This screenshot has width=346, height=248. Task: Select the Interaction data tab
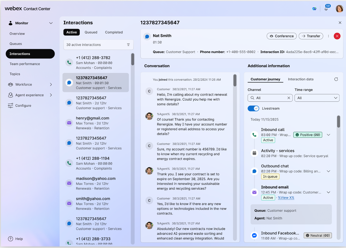click(x=300, y=79)
